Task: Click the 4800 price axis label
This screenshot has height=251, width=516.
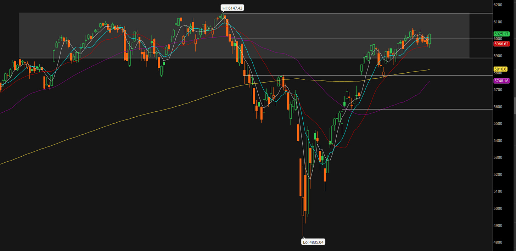Action: pos(498,242)
